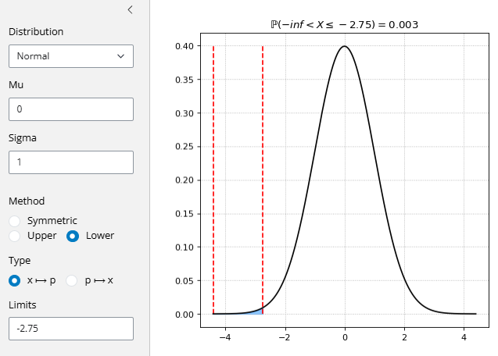The width and height of the screenshot is (498, 356).
Task: Click the down arrow in the Normal selector
Action: (x=120, y=56)
